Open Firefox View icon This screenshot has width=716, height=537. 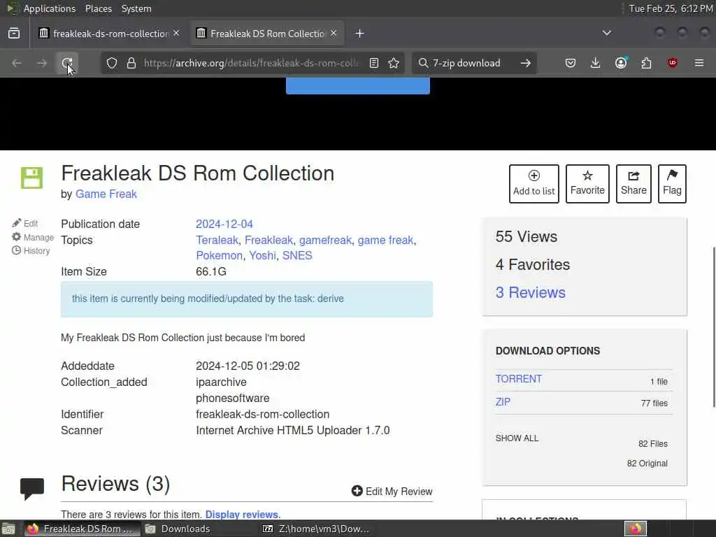[x=14, y=34]
